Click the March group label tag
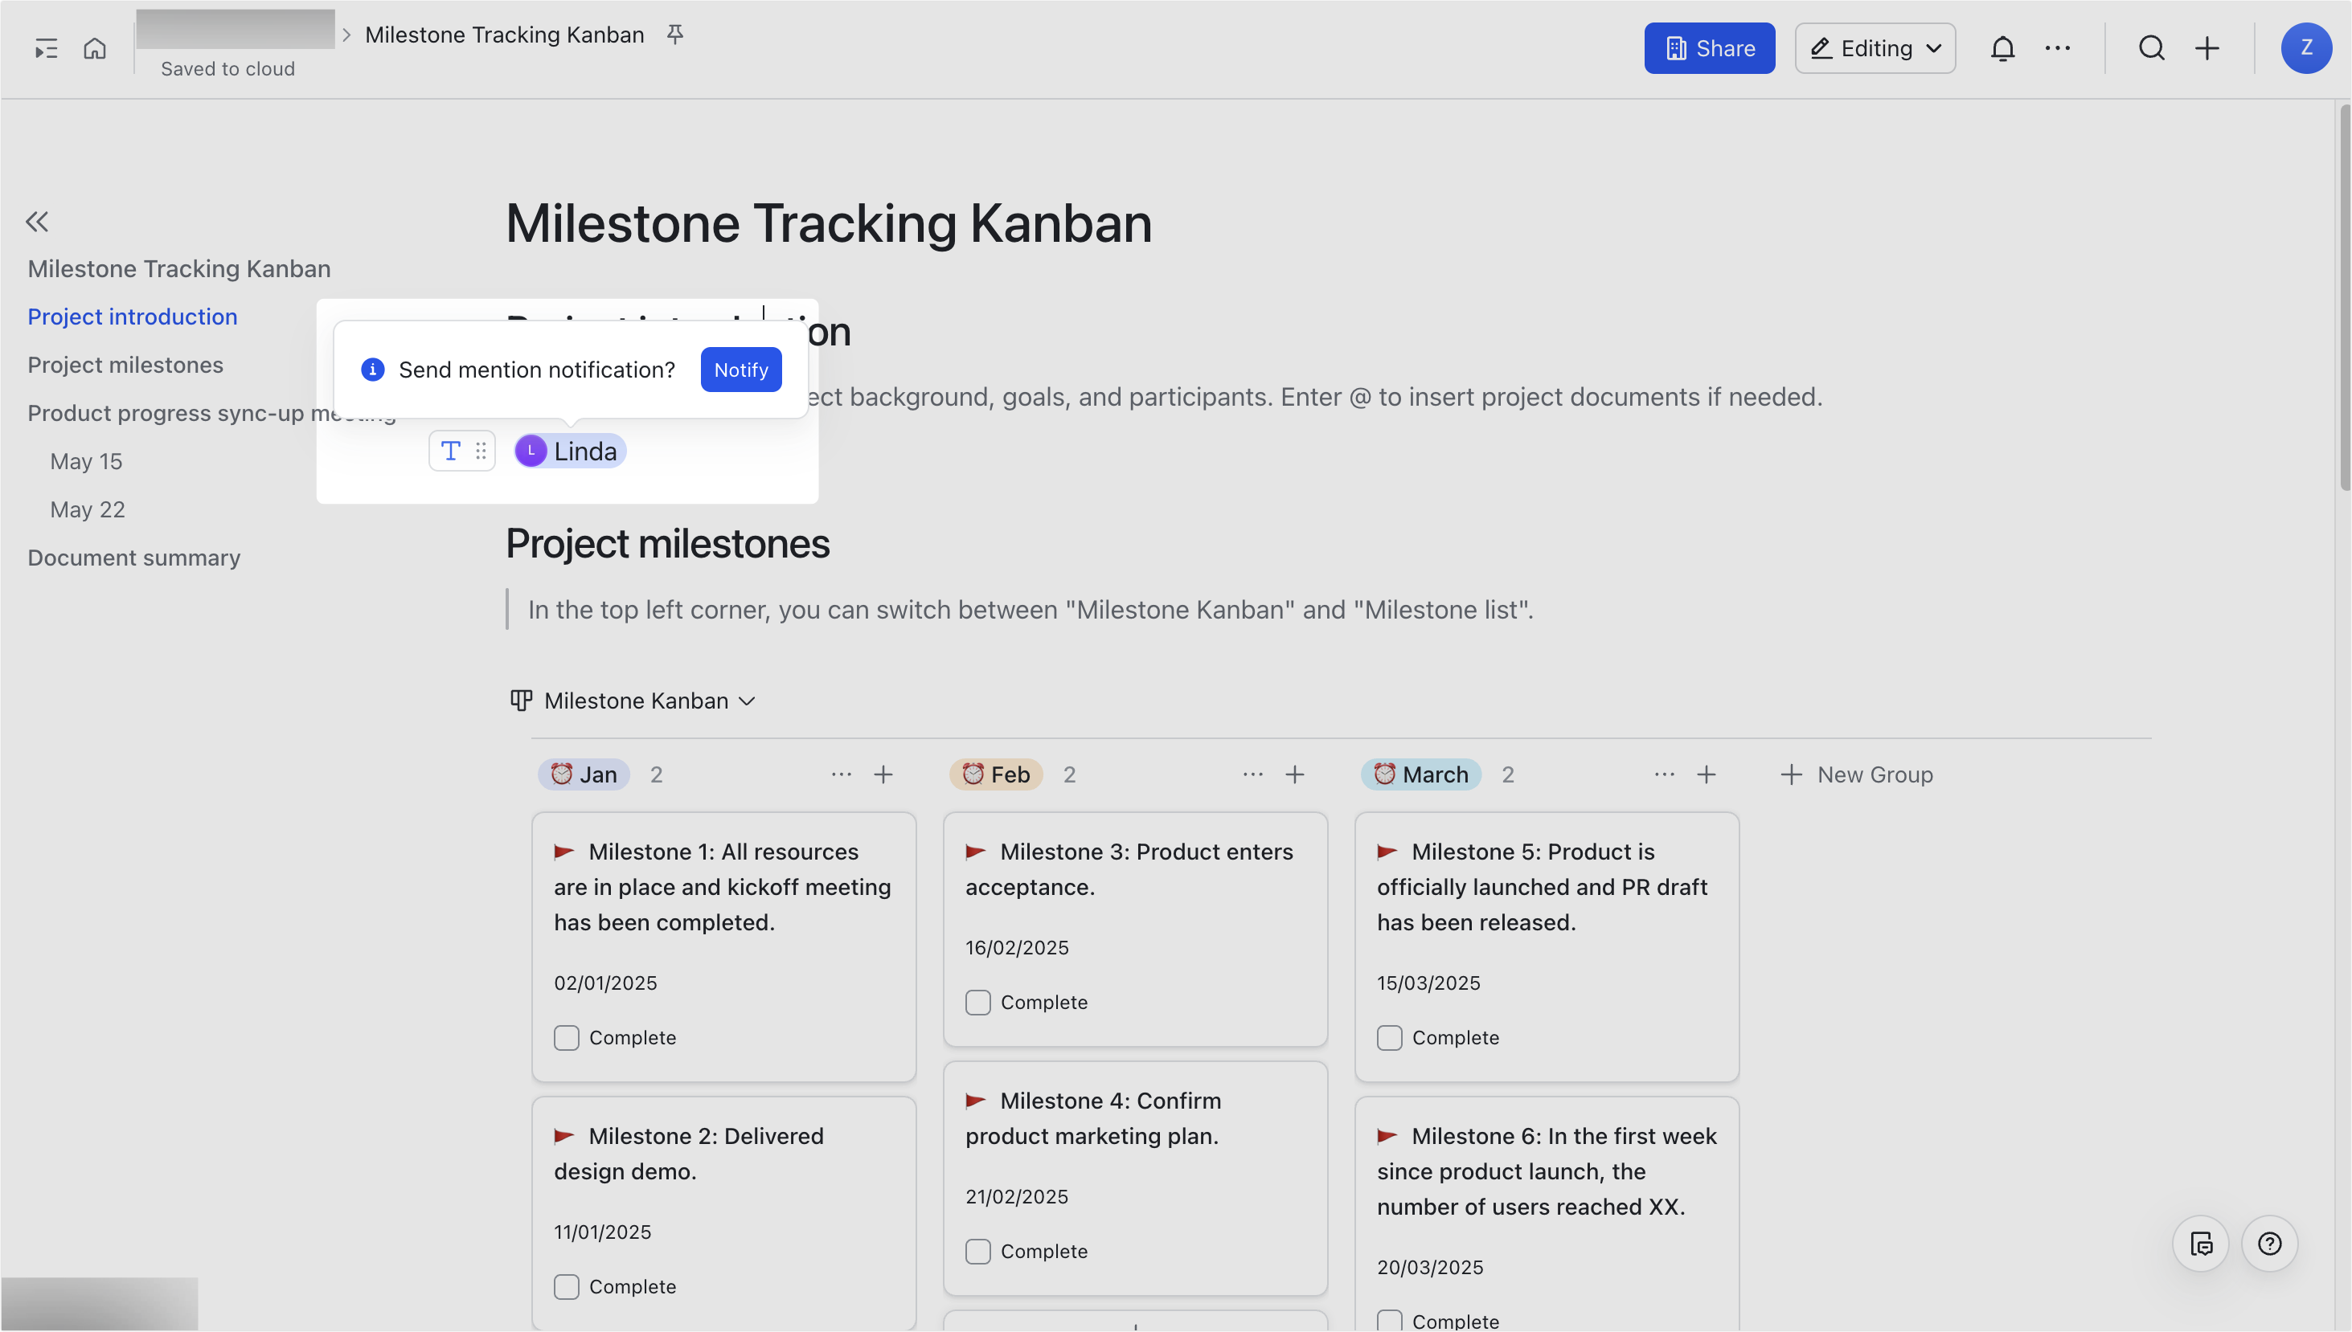The height and width of the screenshot is (1332, 2352). pos(1421,775)
